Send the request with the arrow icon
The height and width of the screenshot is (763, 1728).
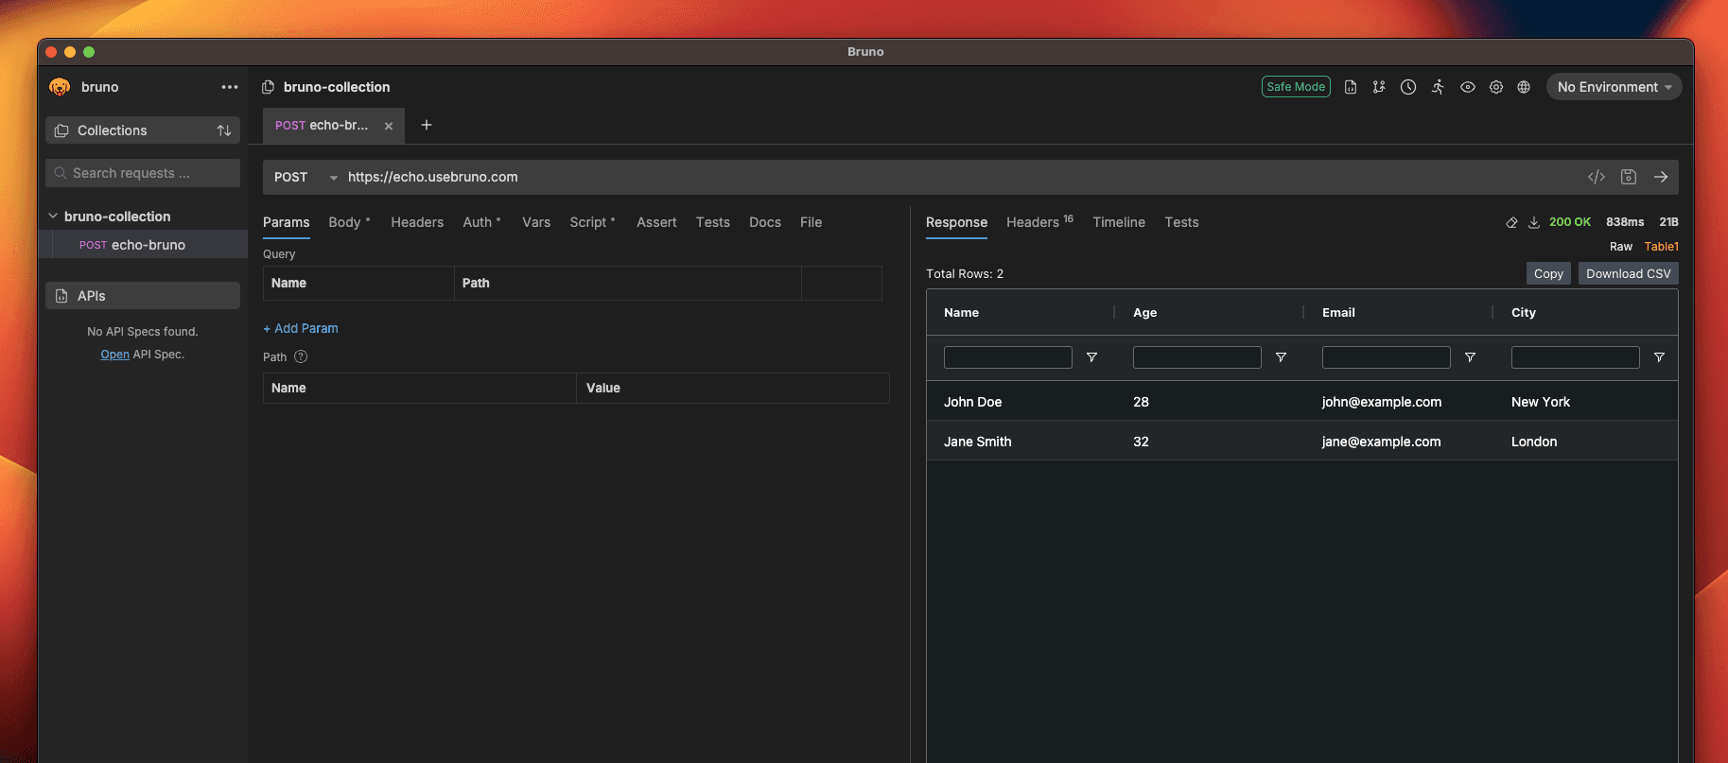[x=1661, y=177]
